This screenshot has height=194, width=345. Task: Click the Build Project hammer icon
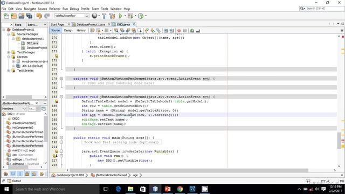tap(104, 16)
